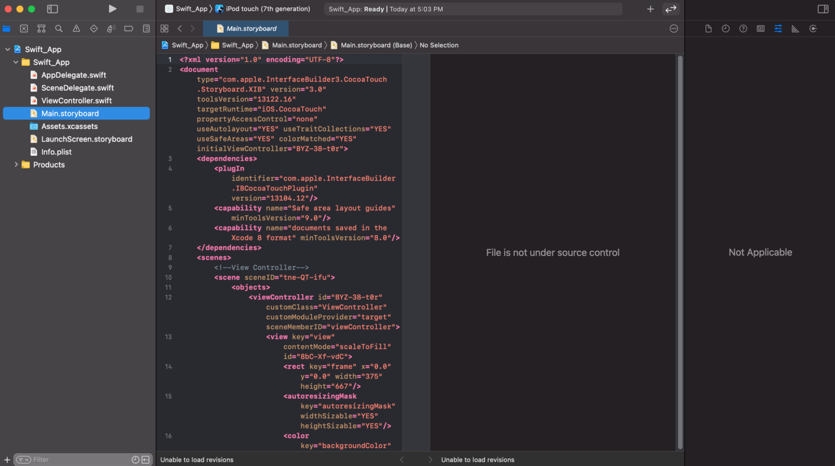This screenshot has height=466, width=835.
Task: Choose iPod touch (7th generation) destination
Action: [263, 9]
